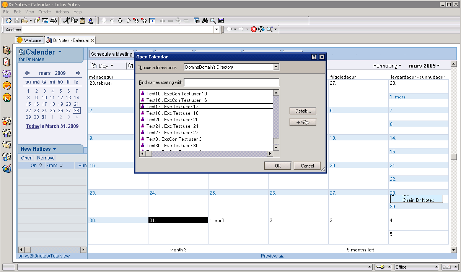461x272 pixels.
Task: Click OK in the Open Calendar dialog
Action: (x=278, y=166)
